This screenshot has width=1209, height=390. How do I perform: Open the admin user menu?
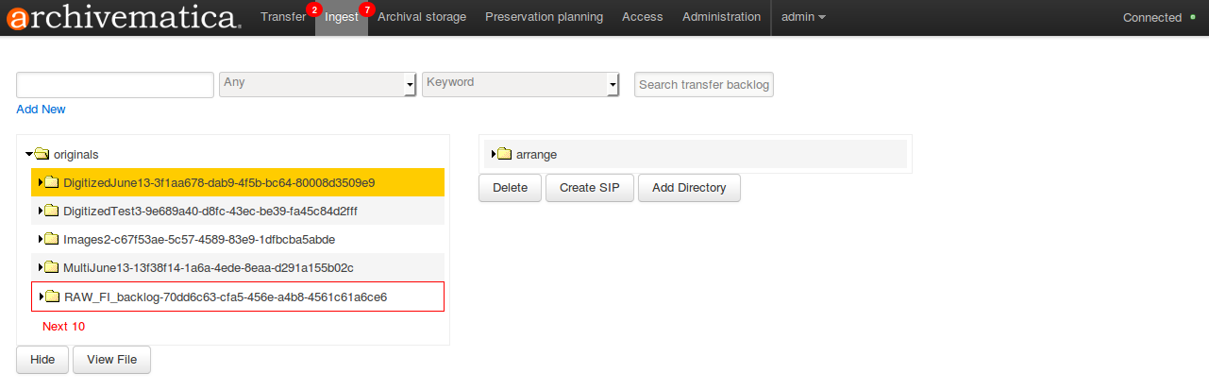pos(803,17)
